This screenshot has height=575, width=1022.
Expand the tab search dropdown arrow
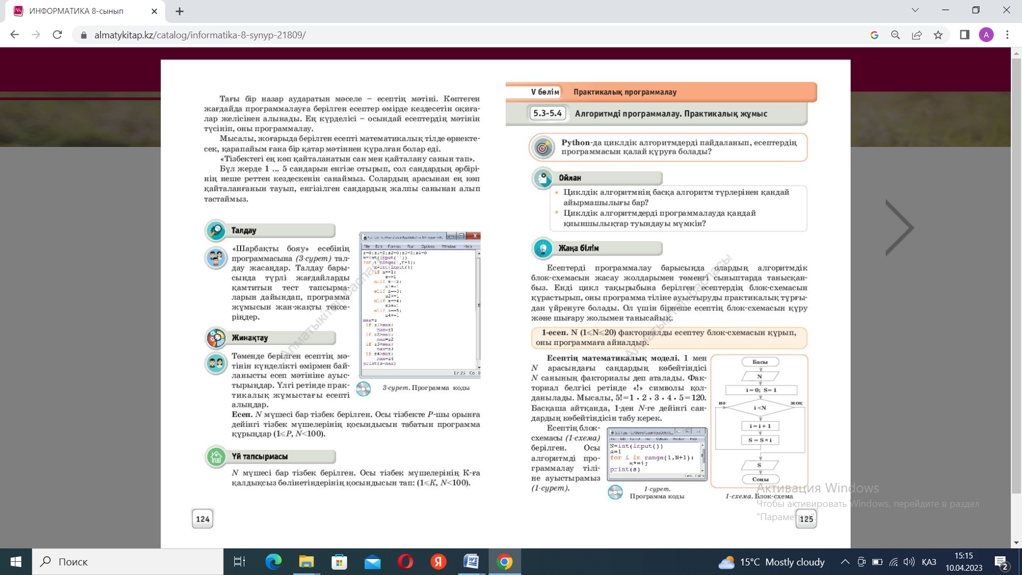point(915,10)
